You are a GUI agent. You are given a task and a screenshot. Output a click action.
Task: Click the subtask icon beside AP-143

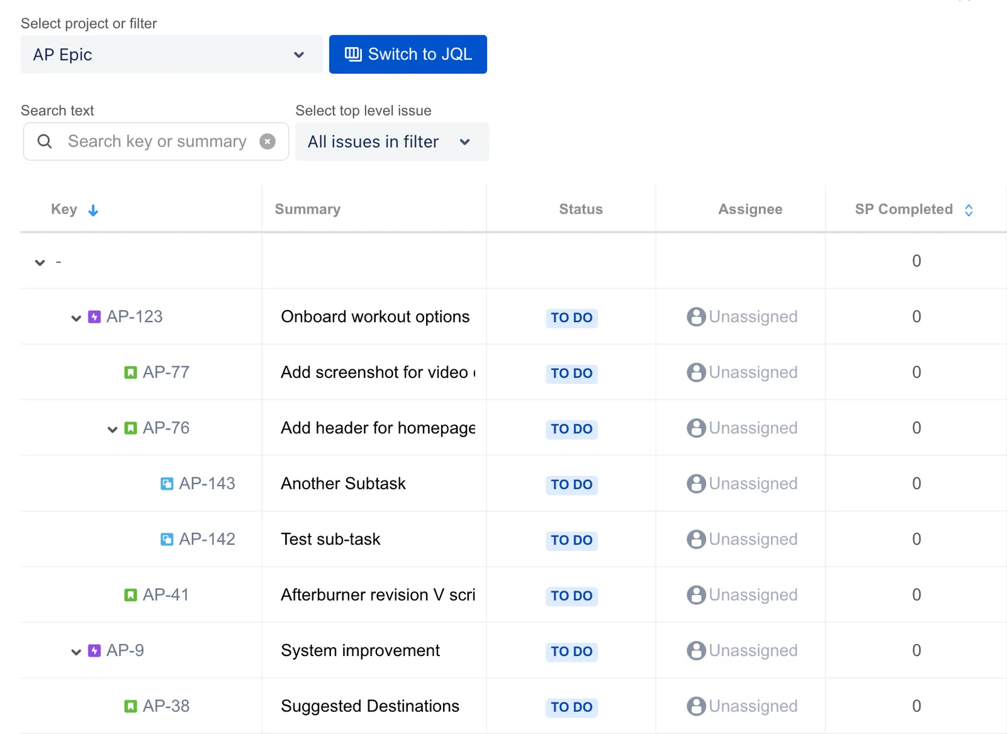click(x=167, y=484)
